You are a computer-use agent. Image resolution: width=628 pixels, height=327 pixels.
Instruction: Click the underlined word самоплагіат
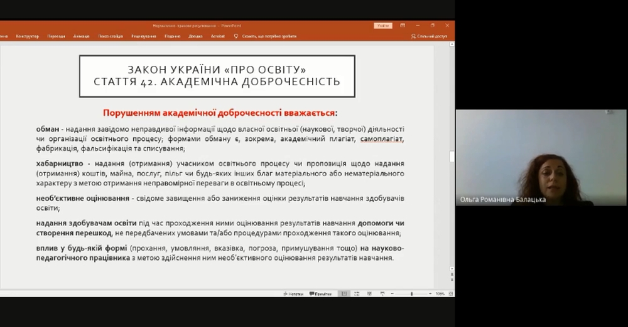point(382,139)
